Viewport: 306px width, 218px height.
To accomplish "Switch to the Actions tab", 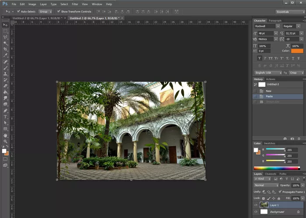I will click(x=271, y=79).
